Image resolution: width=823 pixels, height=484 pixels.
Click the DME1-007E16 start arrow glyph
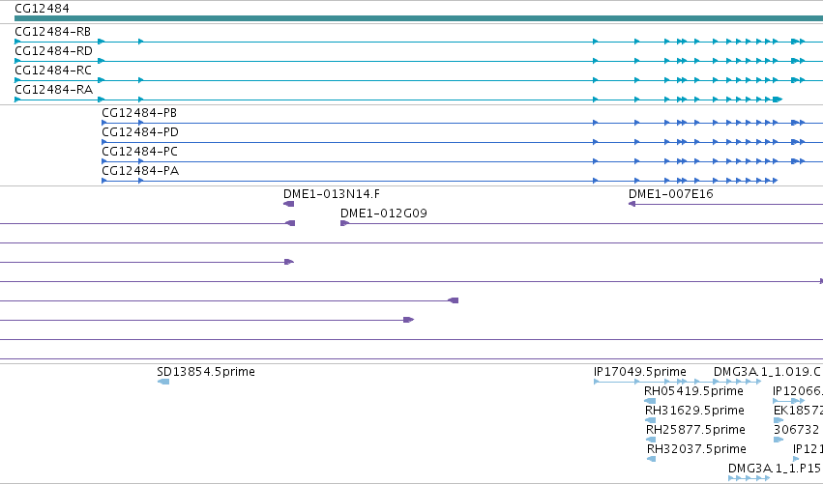[x=632, y=204]
